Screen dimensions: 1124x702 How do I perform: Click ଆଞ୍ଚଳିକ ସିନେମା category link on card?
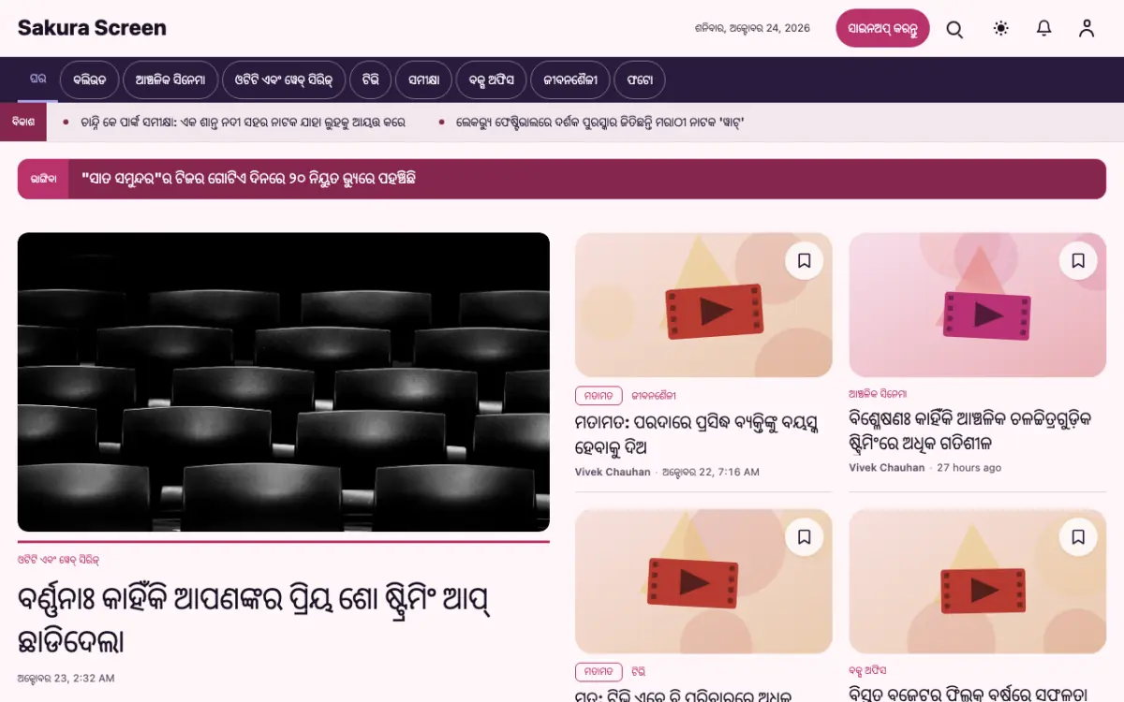878,394
